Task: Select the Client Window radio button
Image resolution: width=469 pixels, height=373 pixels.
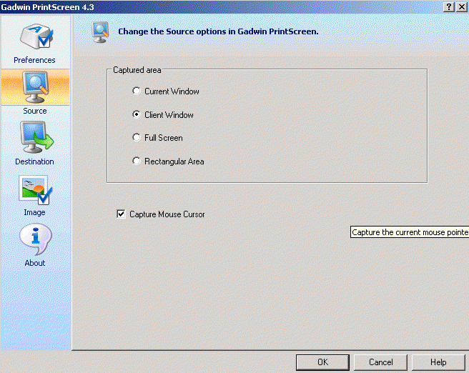Action: (x=137, y=114)
